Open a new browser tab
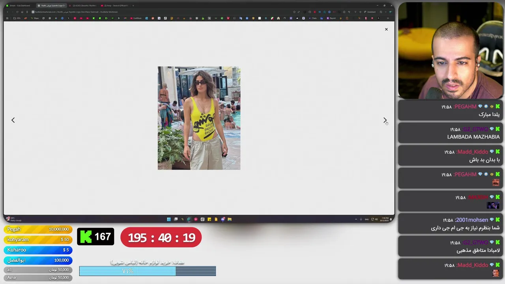 [133, 6]
